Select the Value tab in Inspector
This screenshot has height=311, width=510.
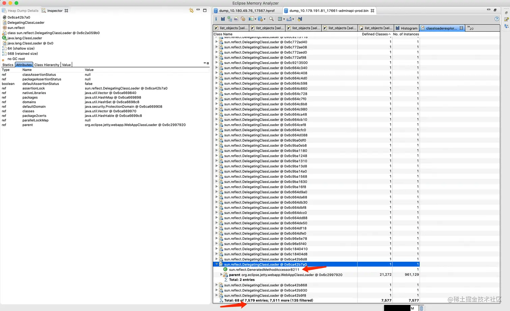tap(66, 65)
